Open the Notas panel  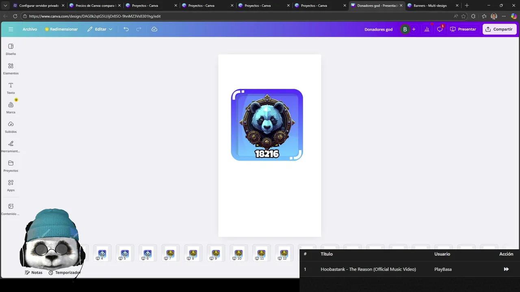pos(34,273)
